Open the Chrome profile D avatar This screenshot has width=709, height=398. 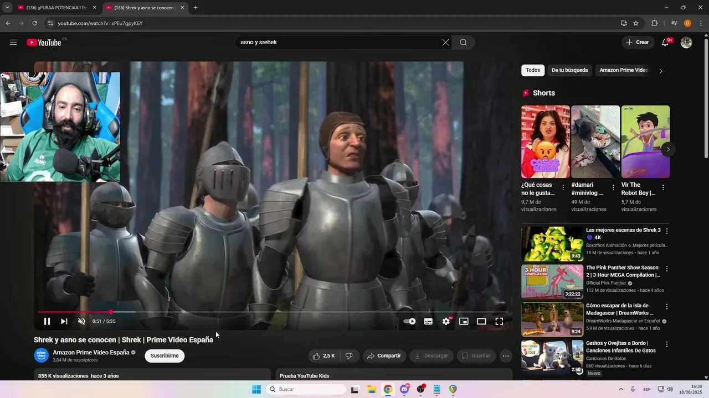[687, 23]
